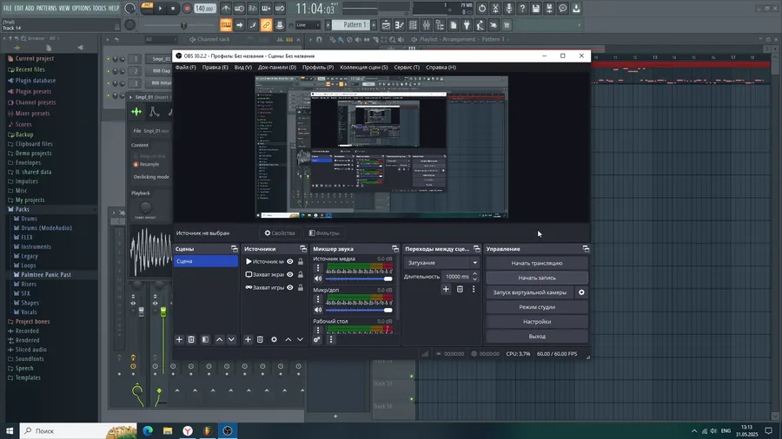Pop out the Управление dock panel
Image resolution: width=782 pixels, height=439 pixels.
(586, 249)
